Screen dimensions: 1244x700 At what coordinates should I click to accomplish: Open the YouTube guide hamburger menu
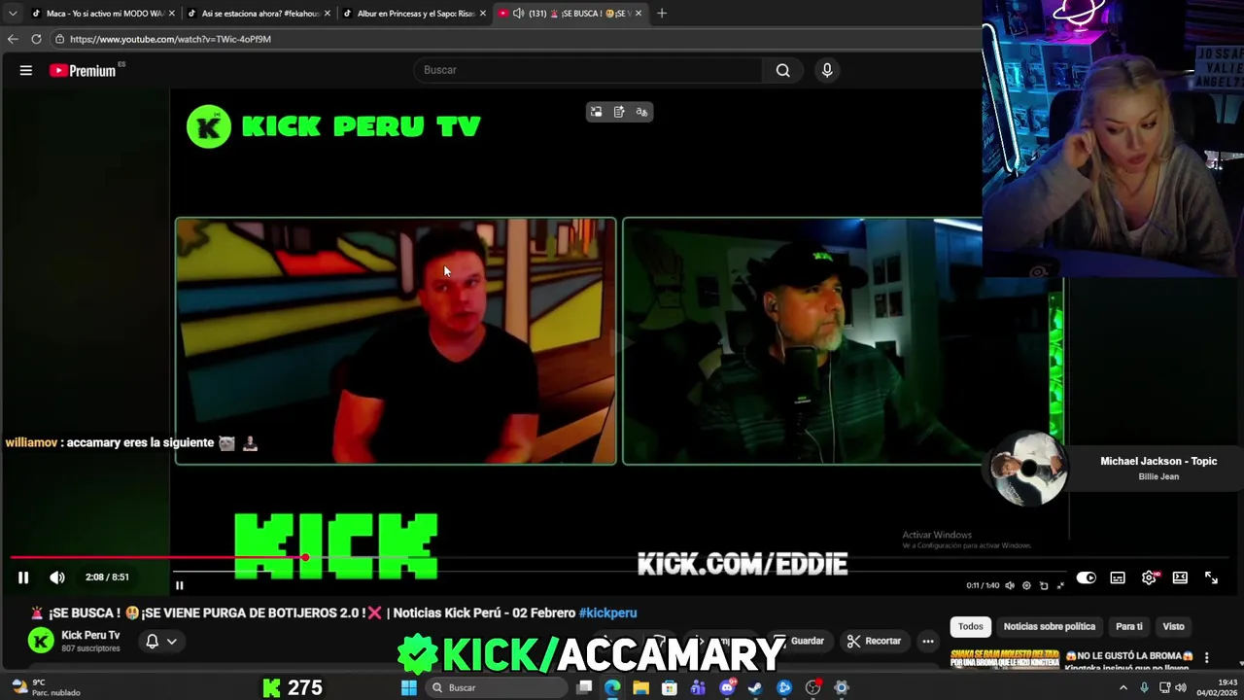click(x=26, y=70)
